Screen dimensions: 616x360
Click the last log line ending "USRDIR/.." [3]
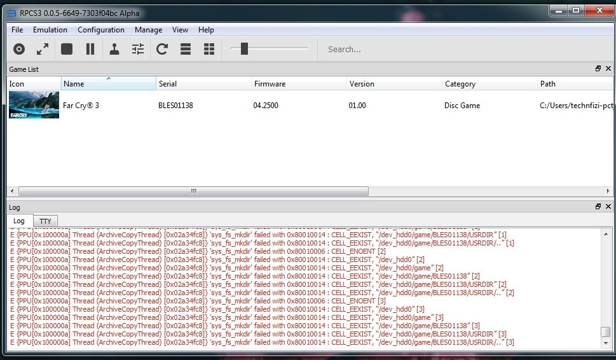click(262, 342)
